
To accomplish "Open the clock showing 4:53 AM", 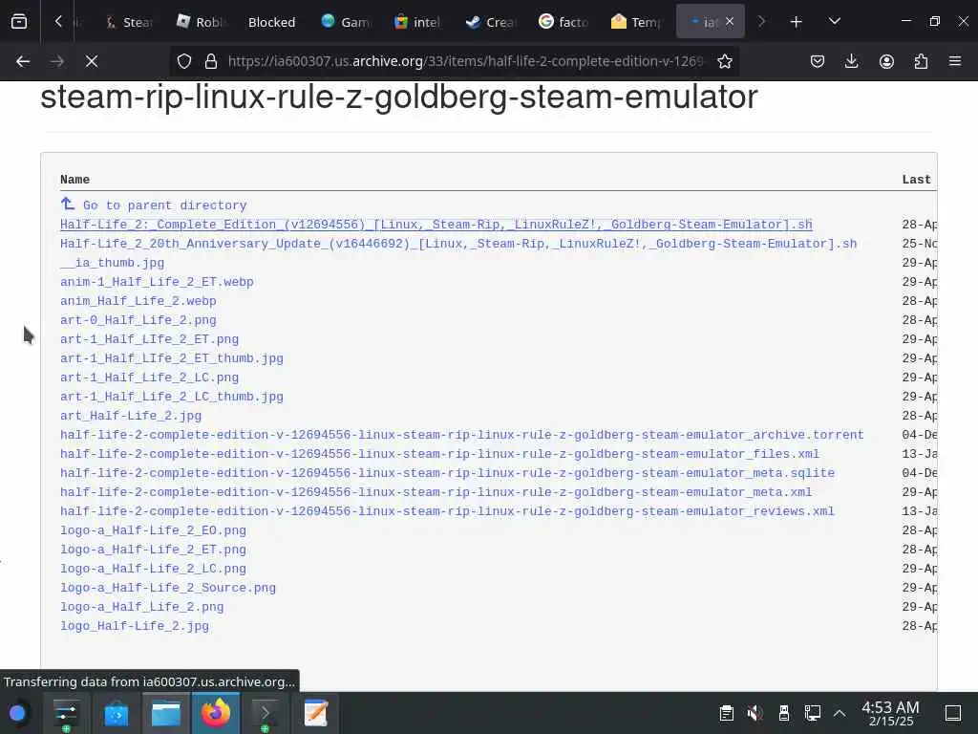I will pos(891,713).
